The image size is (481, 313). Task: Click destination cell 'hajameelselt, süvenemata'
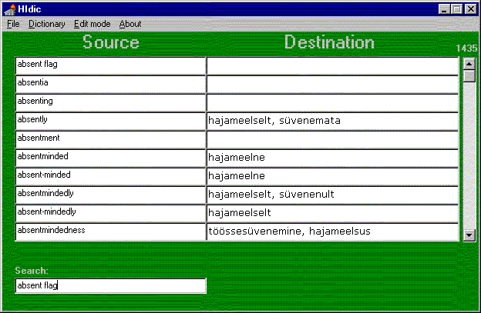tap(332, 121)
